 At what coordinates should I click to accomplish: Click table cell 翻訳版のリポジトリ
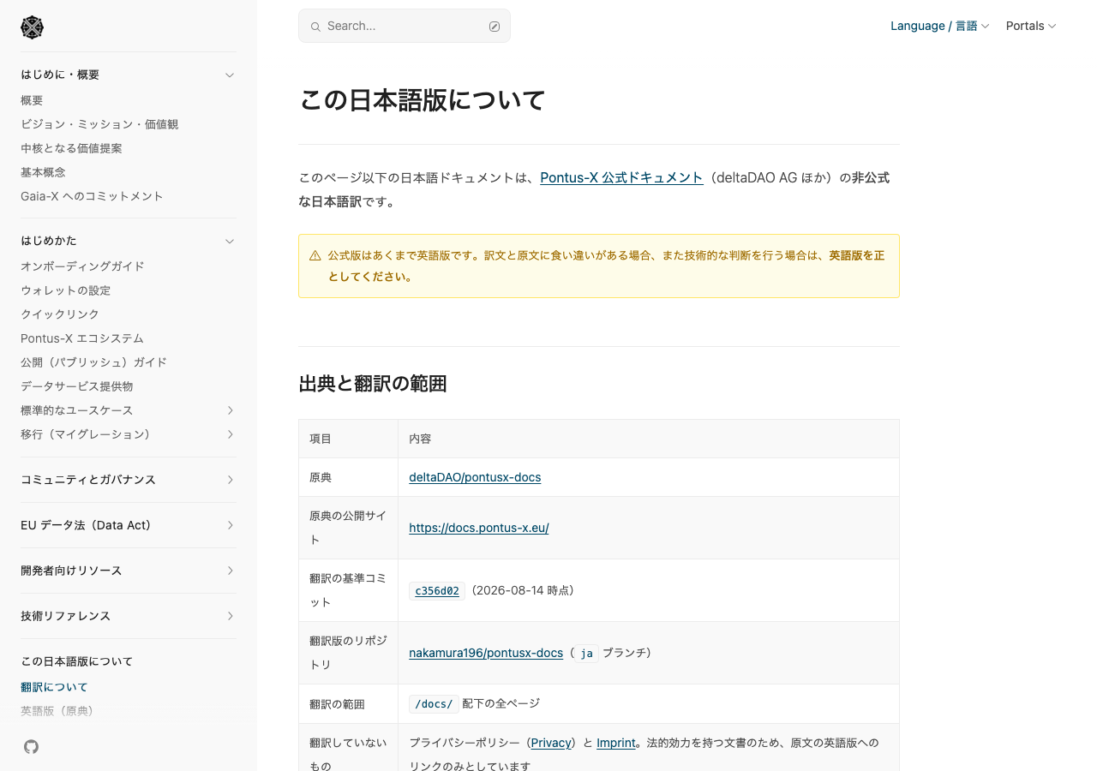(x=348, y=653)
